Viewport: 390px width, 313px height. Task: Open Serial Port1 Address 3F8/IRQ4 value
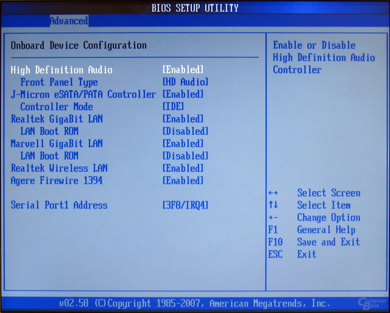185,205
